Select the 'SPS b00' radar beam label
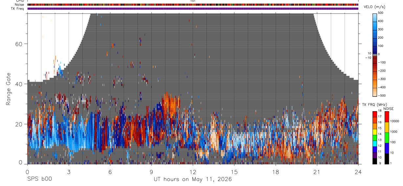The image size is (403, 186). pyautogui.click(x=39, y=179)
